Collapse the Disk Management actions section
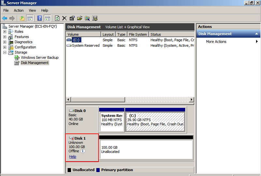This screenshot has height=176, width=261. [256, 34]
